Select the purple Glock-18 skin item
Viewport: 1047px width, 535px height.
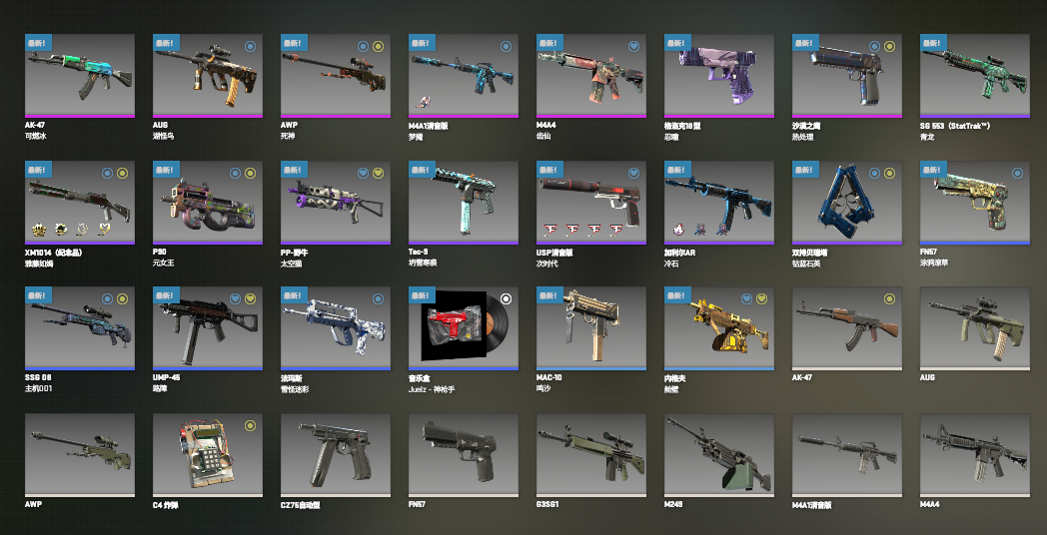click(719, 76)
